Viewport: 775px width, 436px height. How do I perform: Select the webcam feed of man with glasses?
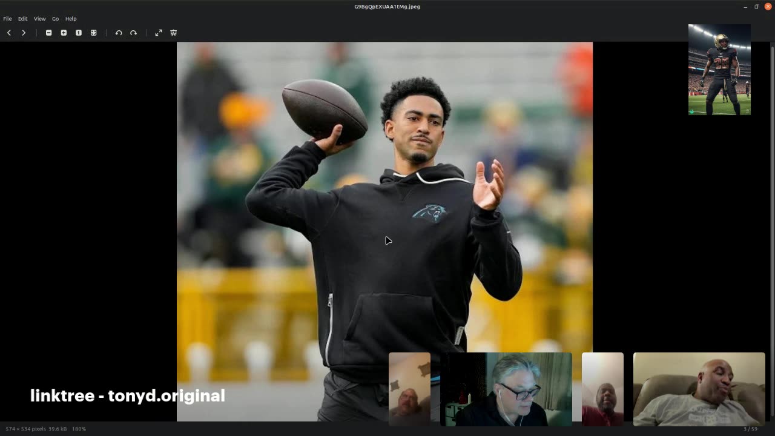point(506,389)
